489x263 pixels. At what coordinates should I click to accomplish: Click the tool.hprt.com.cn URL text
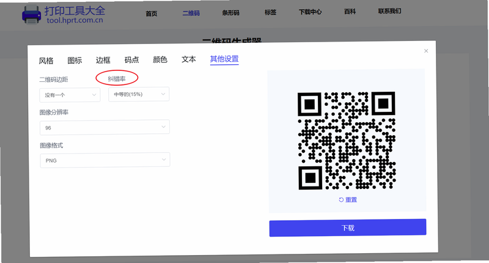tap(75, 20)
